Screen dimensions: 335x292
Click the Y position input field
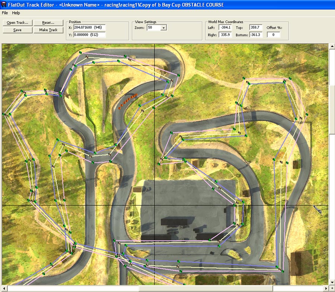pyautogui.click(x=89, y=35)
